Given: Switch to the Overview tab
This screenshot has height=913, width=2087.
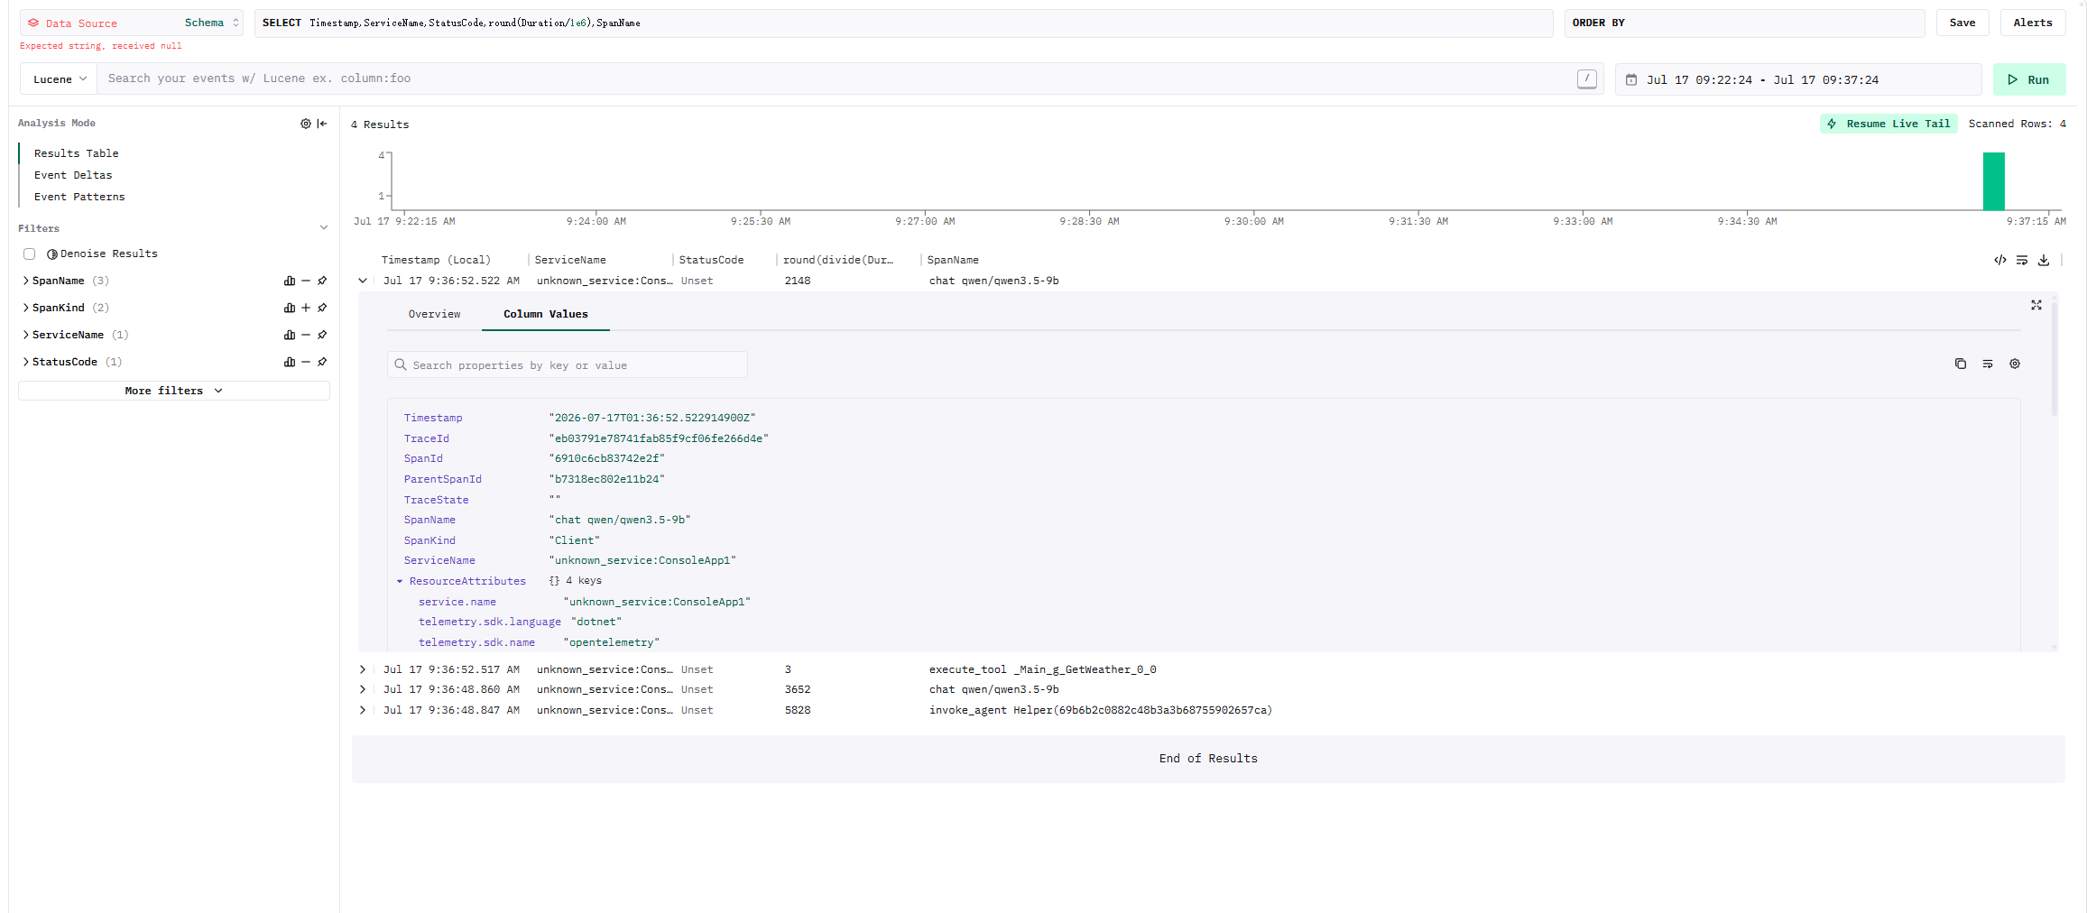Looking at the screenshot, I should coord(434,315).
